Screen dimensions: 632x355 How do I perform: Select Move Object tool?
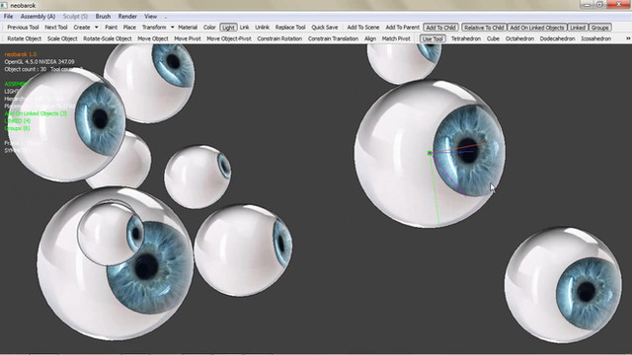click(x=153, y=38)
